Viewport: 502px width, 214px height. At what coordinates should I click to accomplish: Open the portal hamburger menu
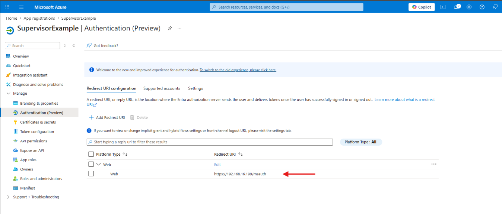pyautogui.click(x=21, y=7)
